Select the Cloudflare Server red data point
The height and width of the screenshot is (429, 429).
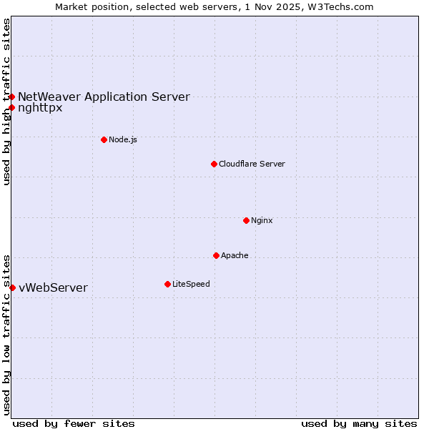pos(214,164)
